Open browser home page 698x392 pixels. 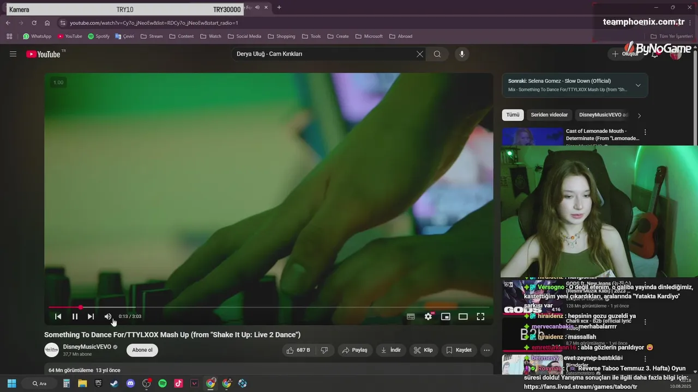pyautogui.click(x=47, y=23)
